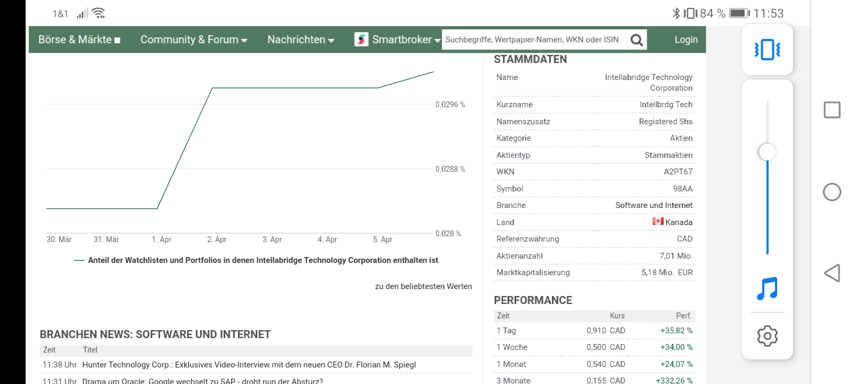This screenshot has height=384, width=854.
Task: Click the Namenszusatz value 'Registered Shs'
Action: [666, 122]
